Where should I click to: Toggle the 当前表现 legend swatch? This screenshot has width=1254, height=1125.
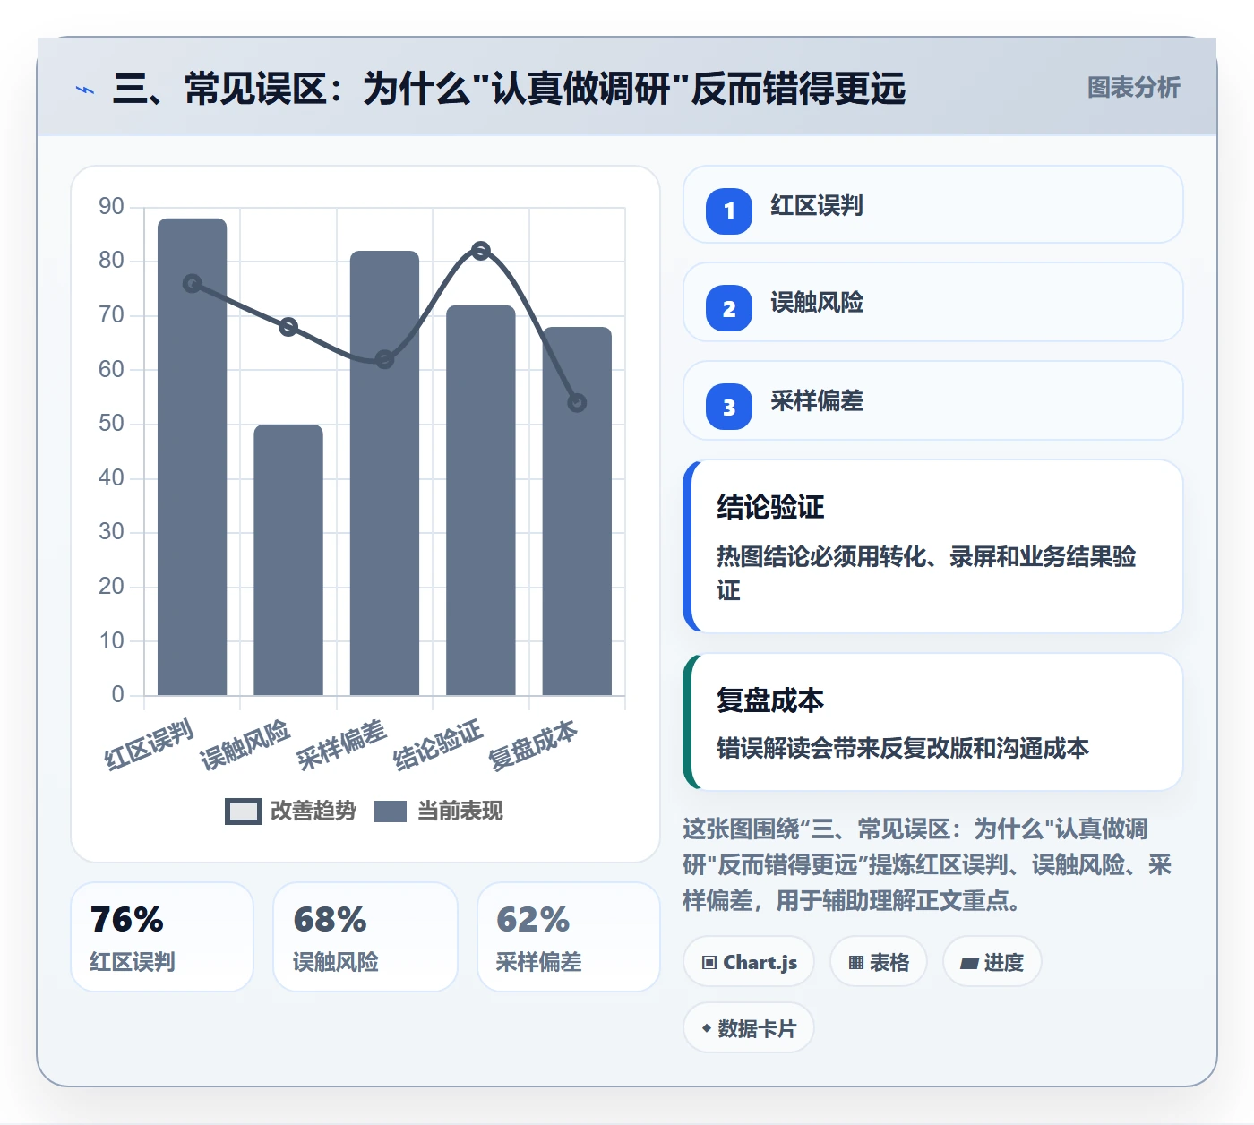click(391, 811)
